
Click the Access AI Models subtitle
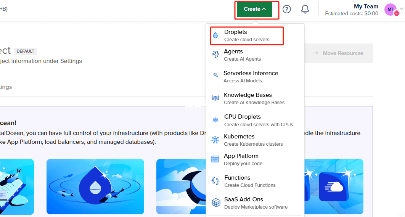(243, 80)
